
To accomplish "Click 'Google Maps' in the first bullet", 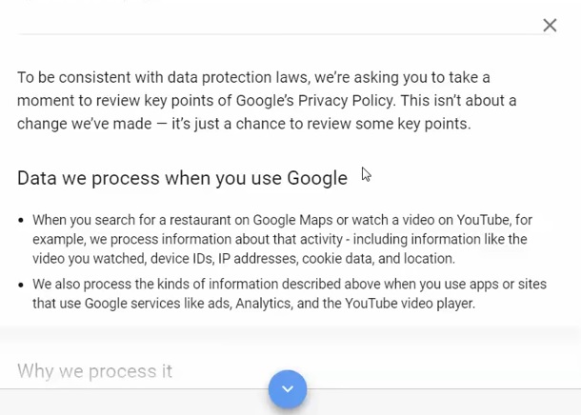I will (x=292, y=220).
